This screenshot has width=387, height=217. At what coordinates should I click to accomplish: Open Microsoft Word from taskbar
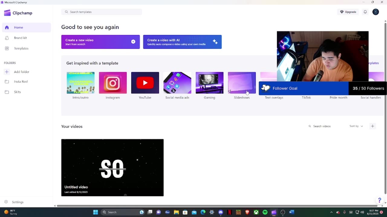[x=291, y=212]
